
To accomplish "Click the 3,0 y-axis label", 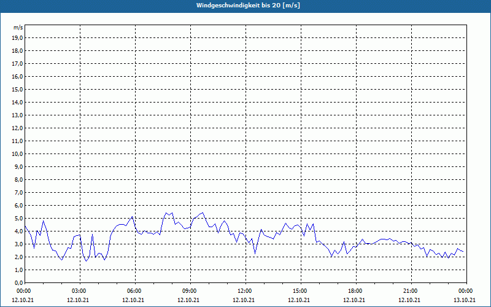I will pyautogui.click(x=19, y=244).
